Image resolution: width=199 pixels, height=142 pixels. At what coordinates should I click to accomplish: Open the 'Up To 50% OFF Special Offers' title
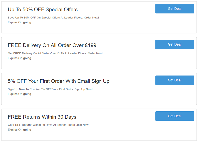(x=43, y=10)
